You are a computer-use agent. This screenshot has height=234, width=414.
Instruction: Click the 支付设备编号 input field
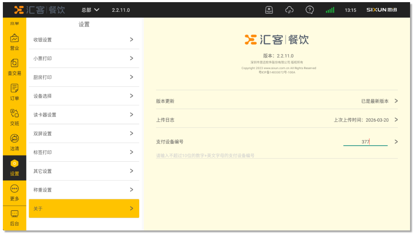tap(365, 142)
